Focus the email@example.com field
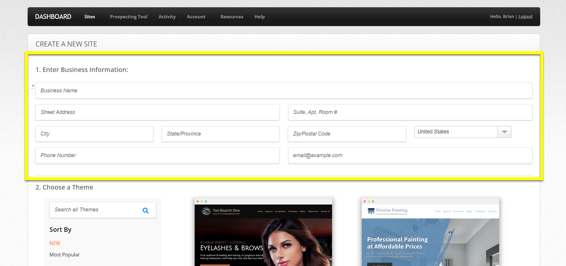Viewport: 566px width, 266px height. click(x=410, y=155)
